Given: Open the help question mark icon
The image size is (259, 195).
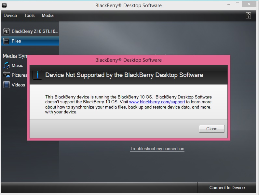Looking at the screenshot, I should (248, 16).
